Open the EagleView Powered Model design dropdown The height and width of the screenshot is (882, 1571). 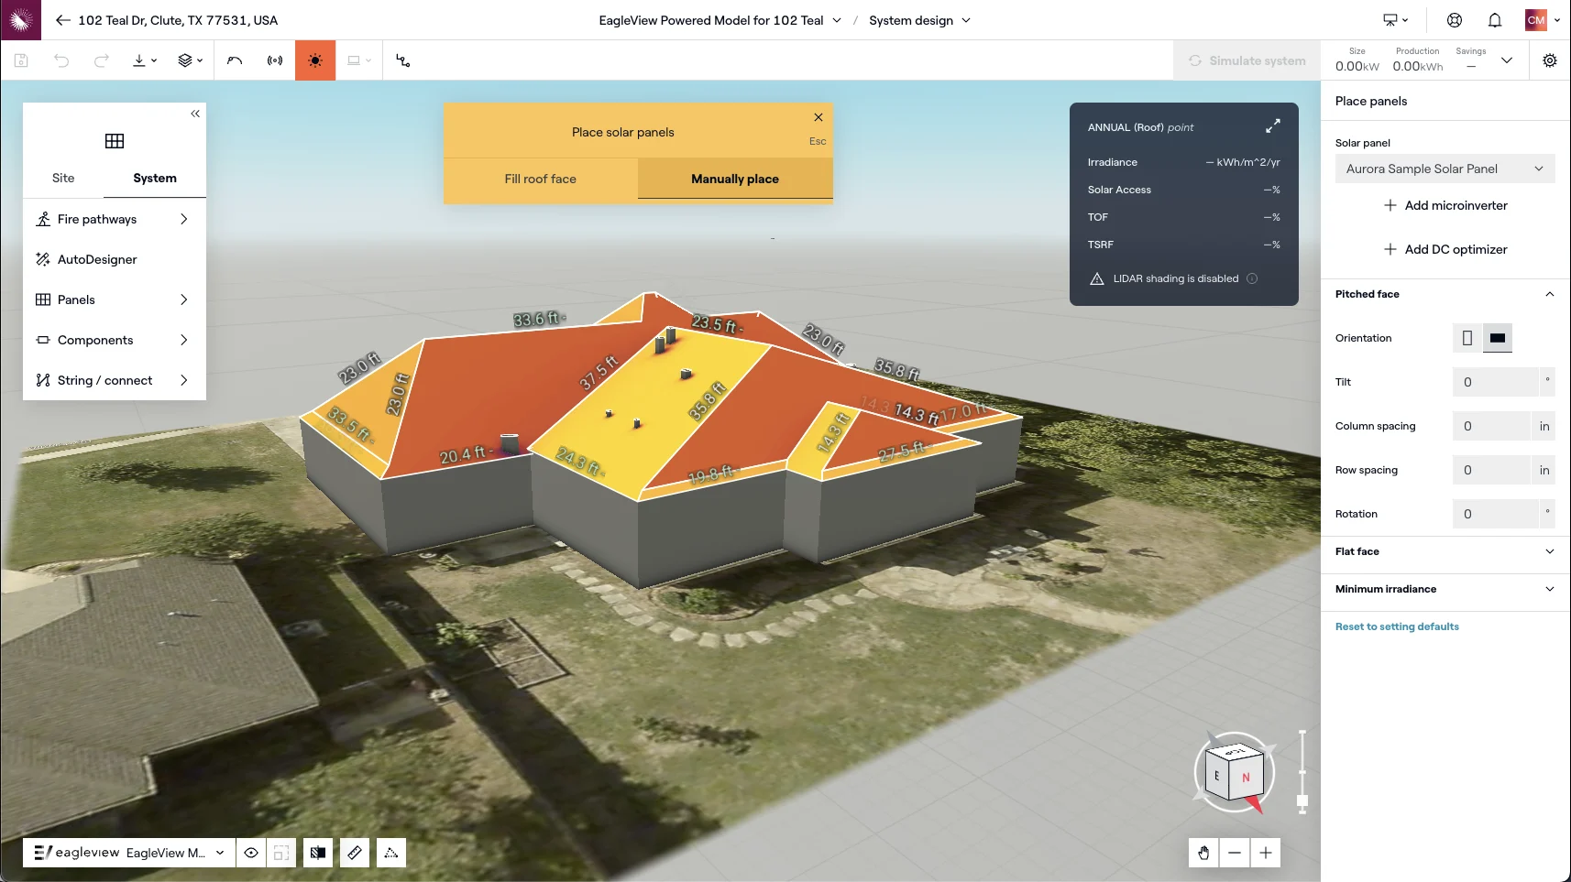[720, 20]
